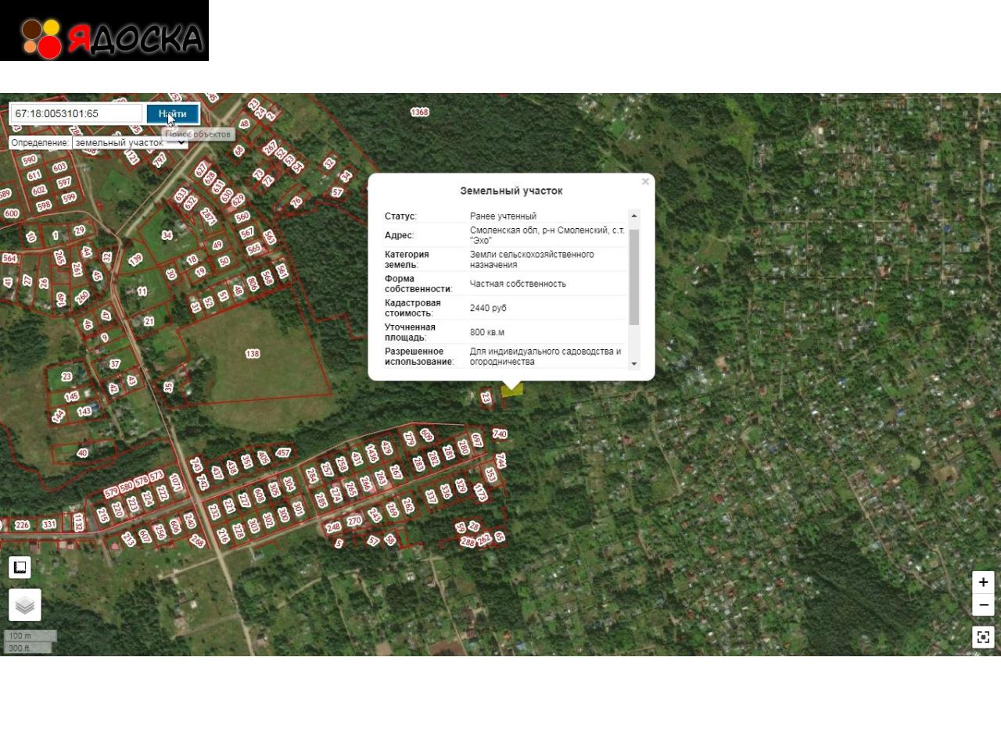This screenshot has width=1001, height=750.
Task: Zoom in on the map
Action: pos(983,582)
